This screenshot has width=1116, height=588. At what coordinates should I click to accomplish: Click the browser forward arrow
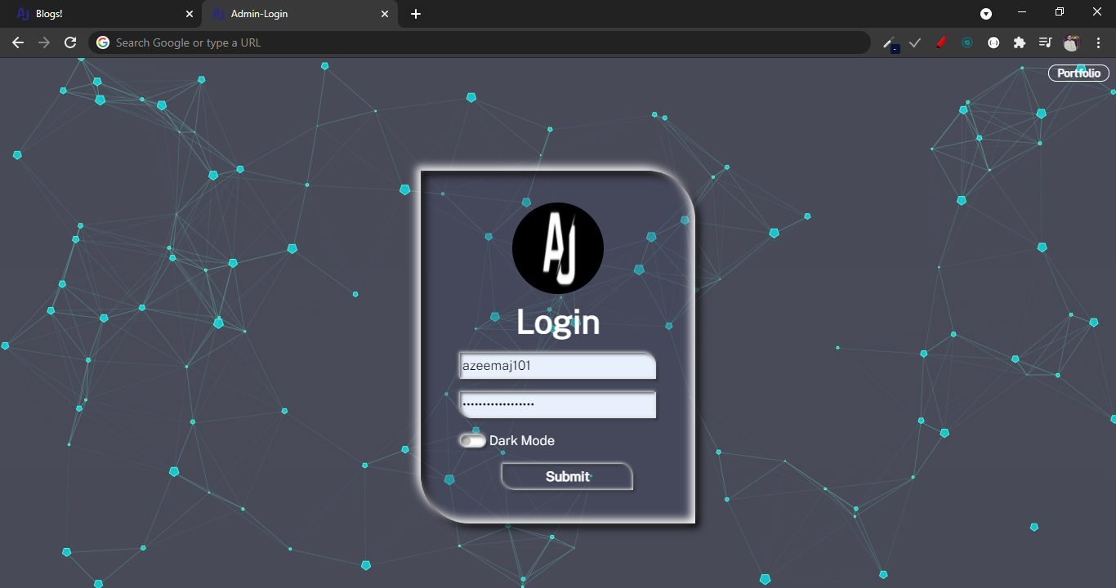click(x=44, y=42)
